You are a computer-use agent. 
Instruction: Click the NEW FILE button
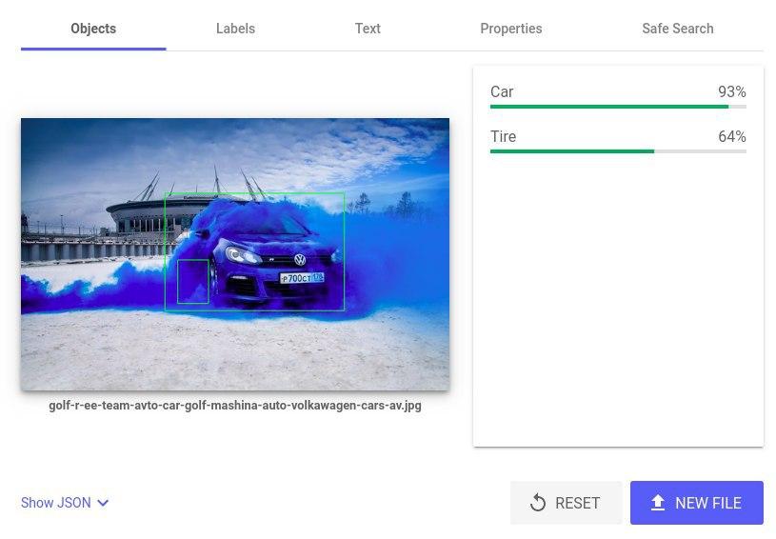[697, 503]
